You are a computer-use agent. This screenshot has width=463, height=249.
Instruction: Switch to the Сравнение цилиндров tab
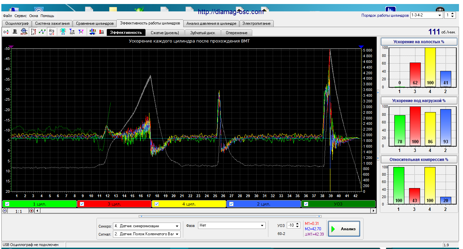(x=95, y=23)
